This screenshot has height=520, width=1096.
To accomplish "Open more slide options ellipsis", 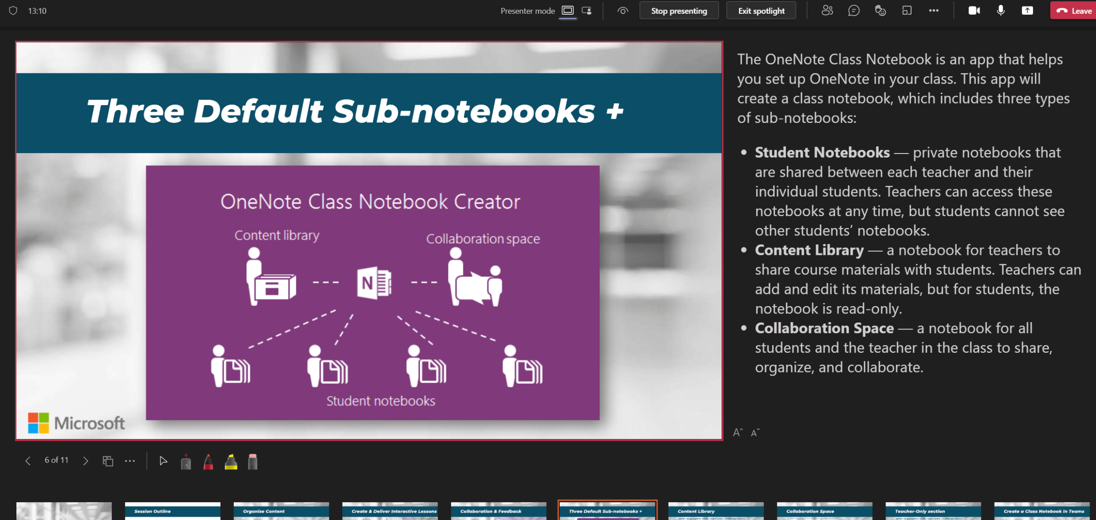I will [130, 461].
